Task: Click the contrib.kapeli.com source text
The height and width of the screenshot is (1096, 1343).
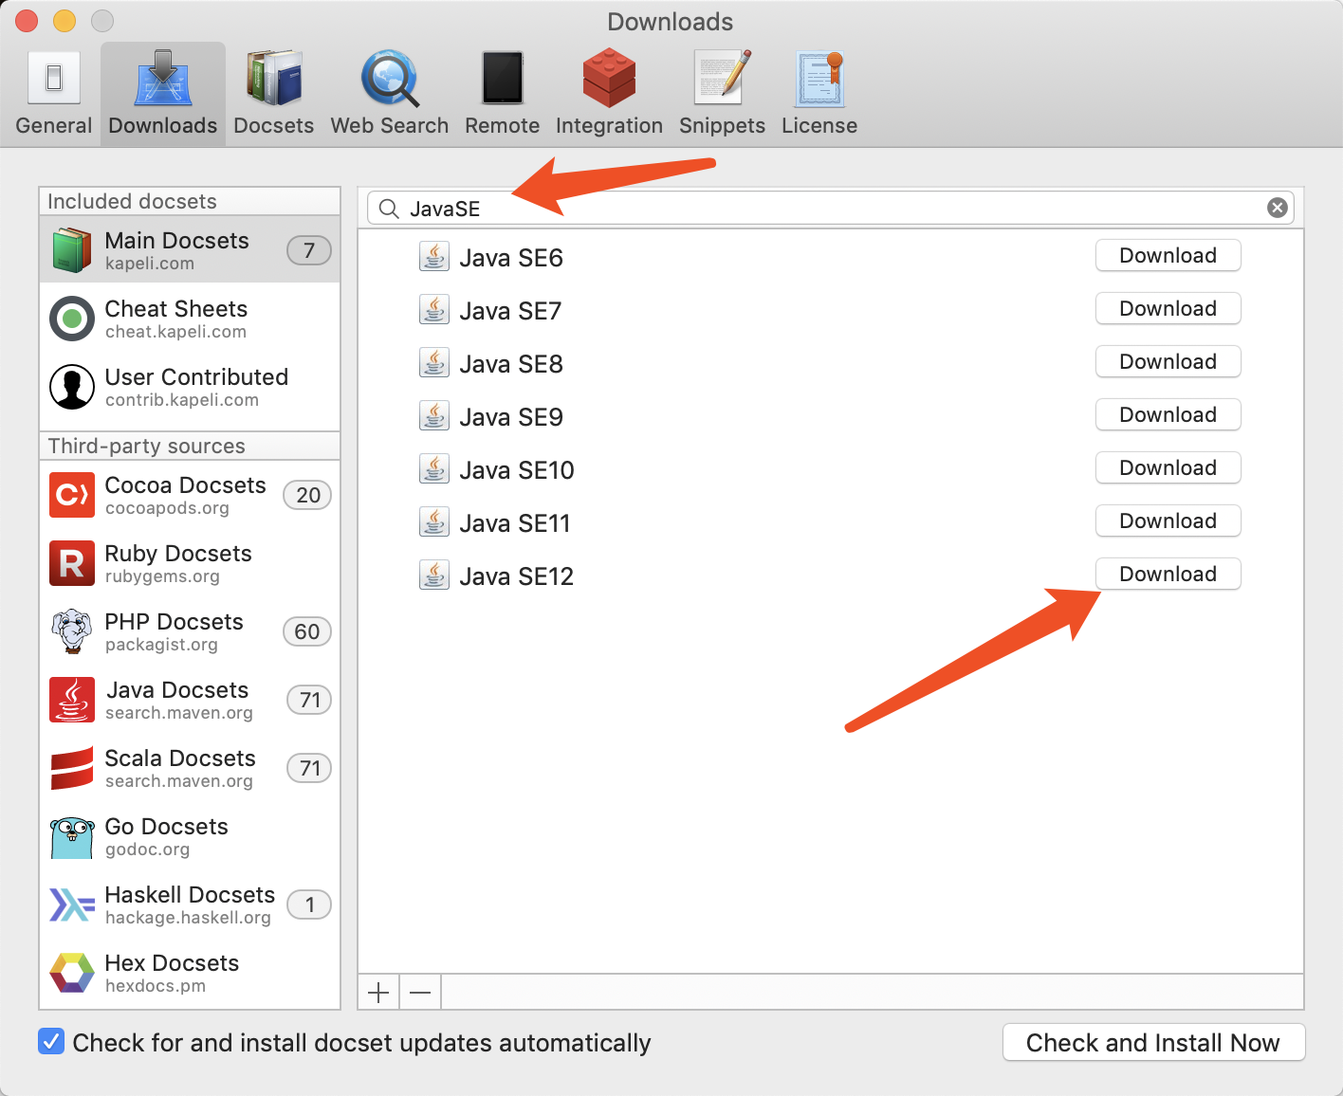Action: coord(182,400)
